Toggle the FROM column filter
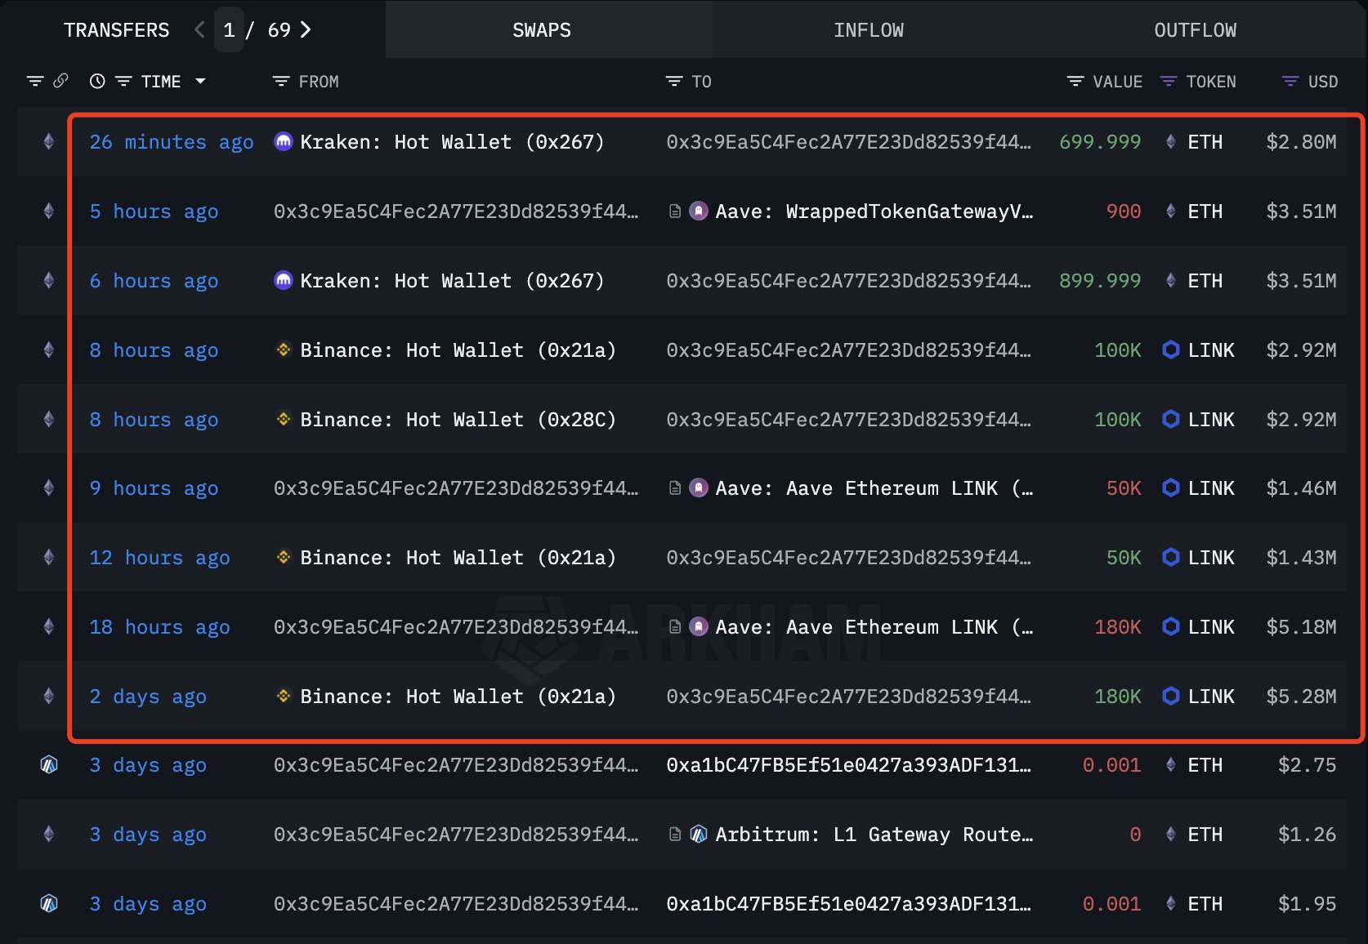Image resolution: width=1368 pixels, height=944 pixels. [281, 82]
